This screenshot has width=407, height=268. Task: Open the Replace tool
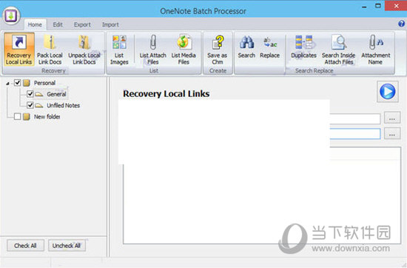point(269,47)
